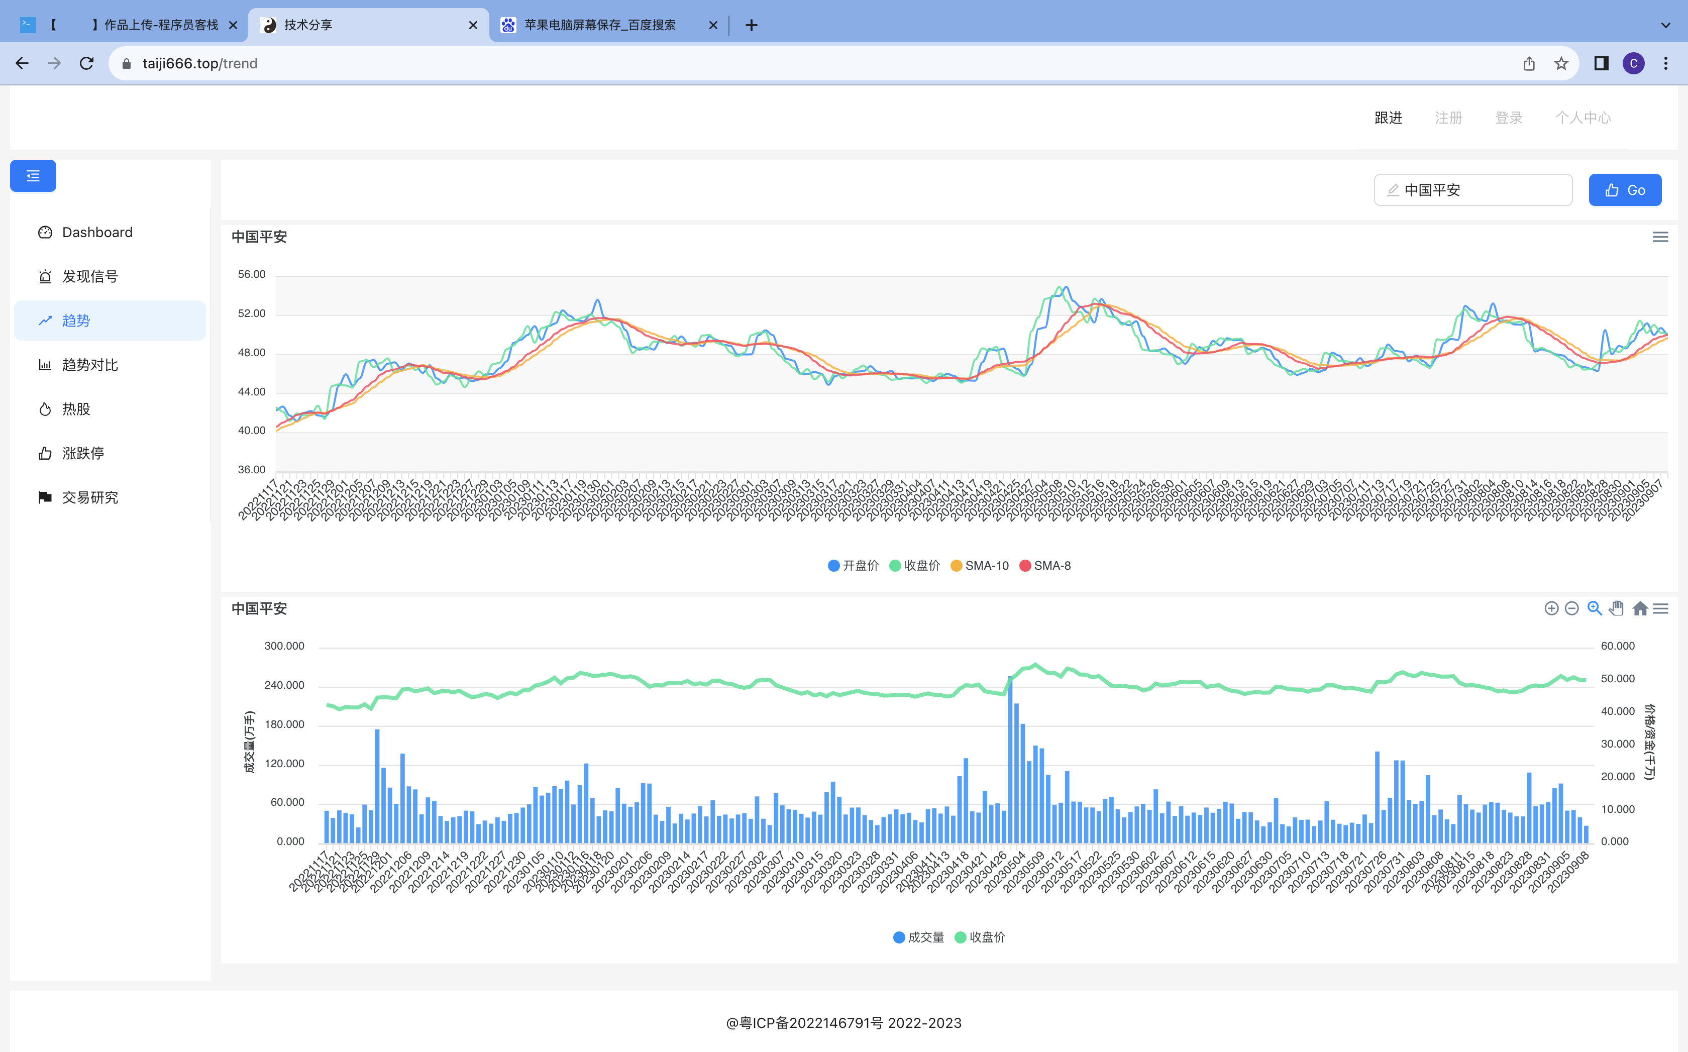1688x1052 pixels.
Task: Open the Chrome profile avatar
Action: [1633, 63]
